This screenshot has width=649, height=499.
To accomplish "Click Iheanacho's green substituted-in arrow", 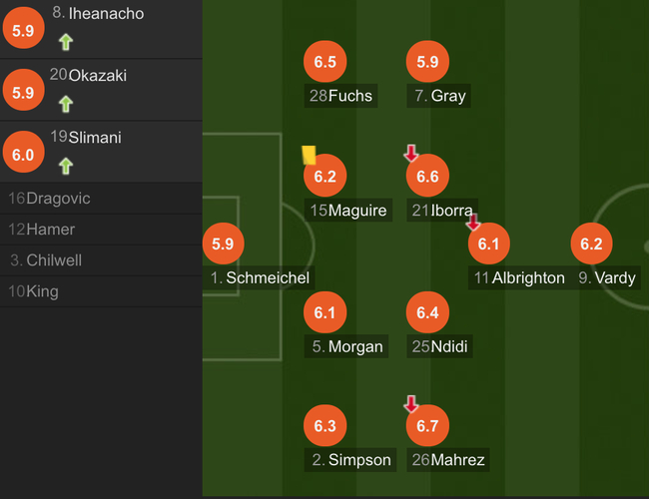I will 66,42.
